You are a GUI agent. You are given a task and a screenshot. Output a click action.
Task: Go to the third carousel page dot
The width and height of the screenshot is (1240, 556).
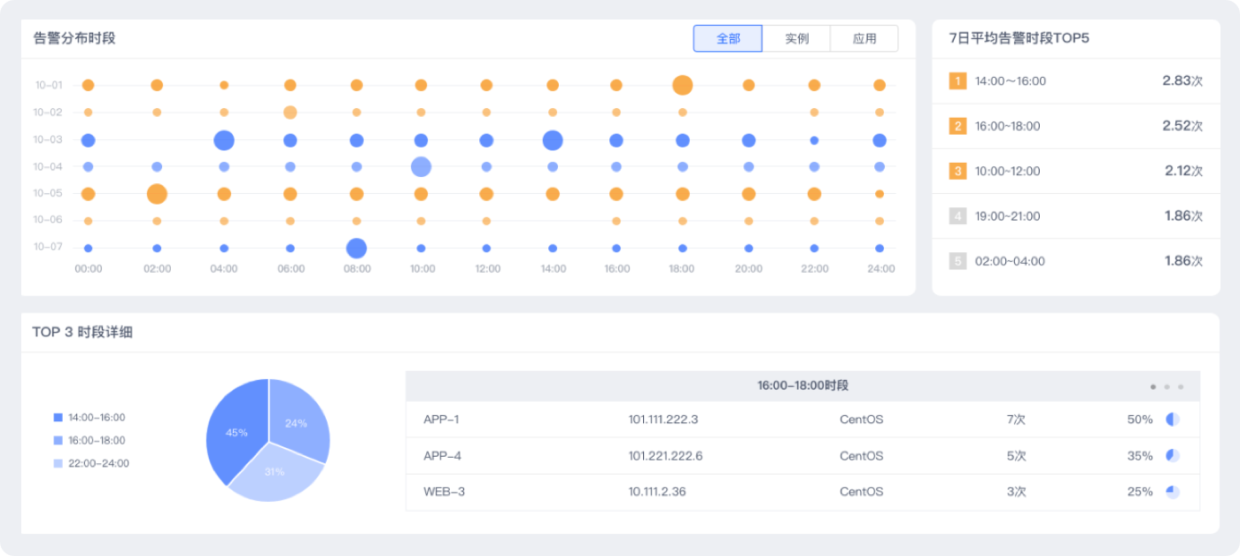click(x=1181, y=387)
